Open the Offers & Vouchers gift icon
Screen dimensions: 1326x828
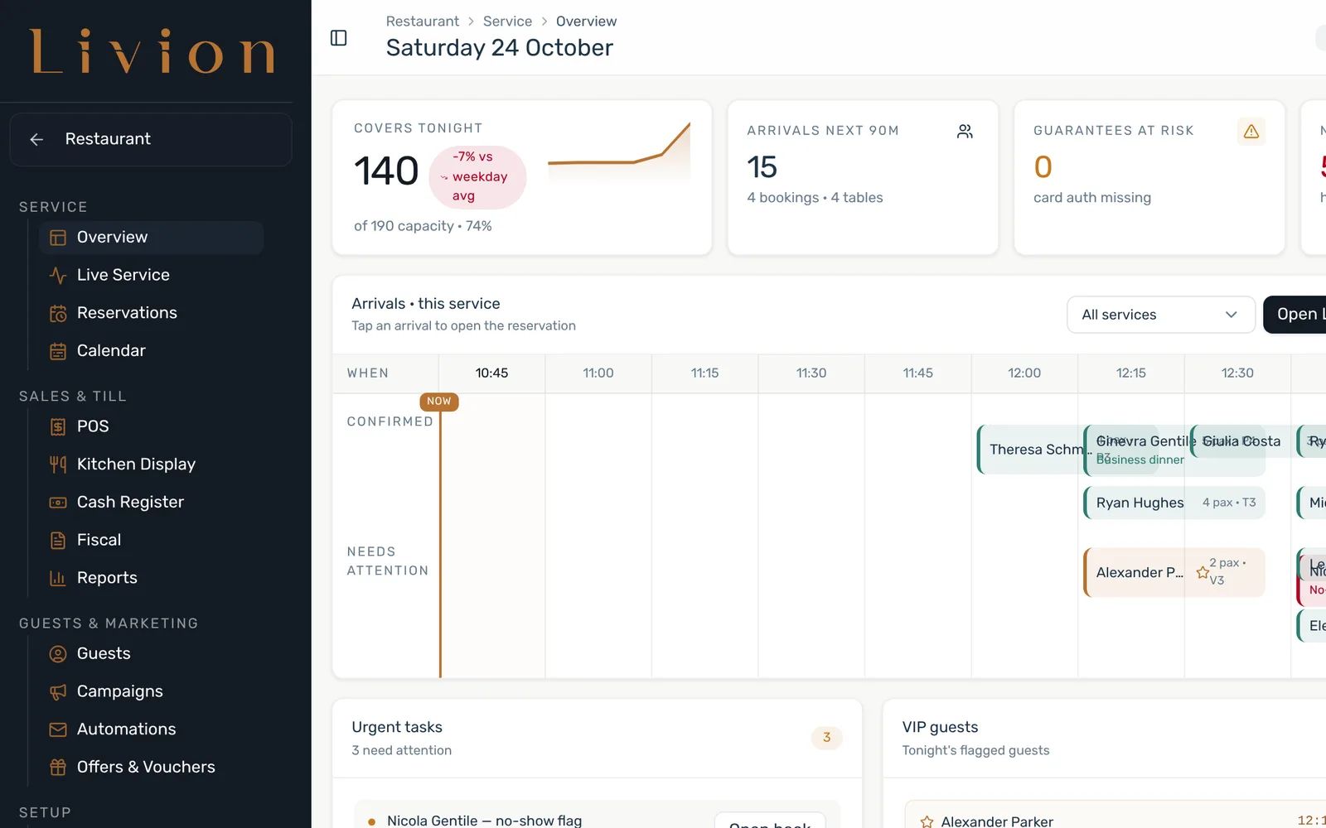(58, 768)
